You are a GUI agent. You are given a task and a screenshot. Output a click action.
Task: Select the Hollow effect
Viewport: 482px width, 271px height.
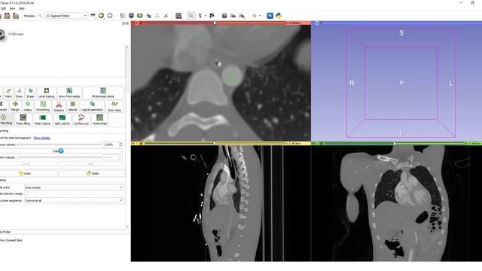click(x=28, y=106)
